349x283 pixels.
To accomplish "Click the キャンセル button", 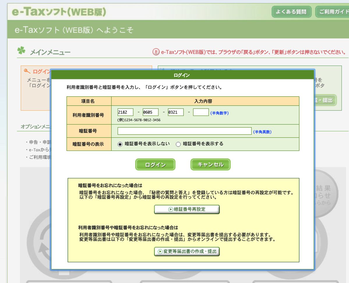I will 210,165.
